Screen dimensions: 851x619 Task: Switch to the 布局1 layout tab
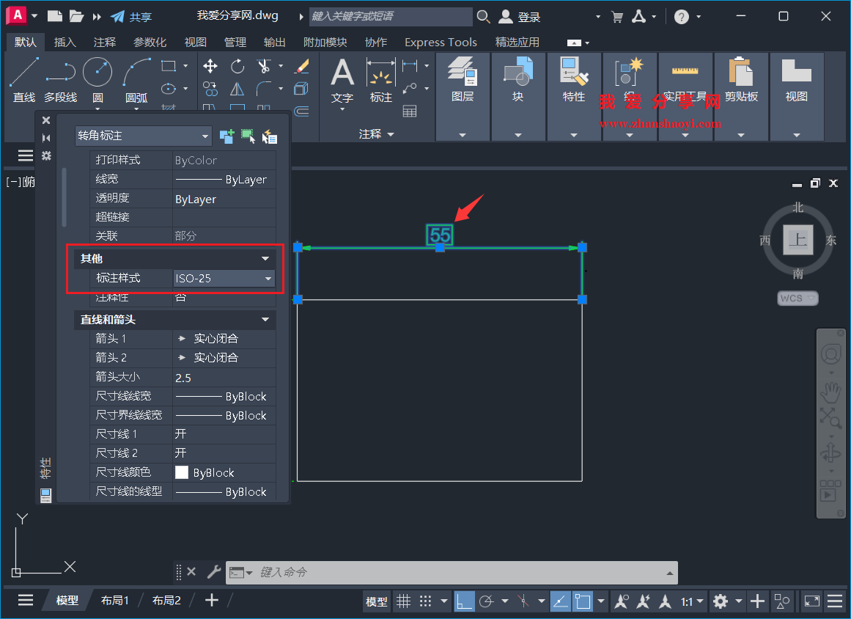click(x=114, y=600)
